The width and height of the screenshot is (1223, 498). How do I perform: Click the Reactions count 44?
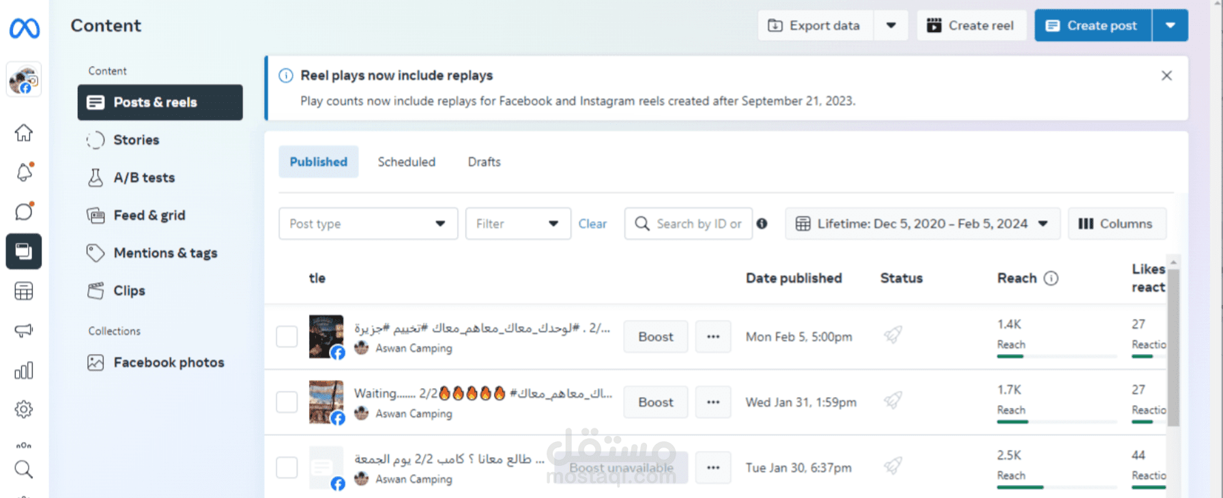click(x=1138, y=455)
